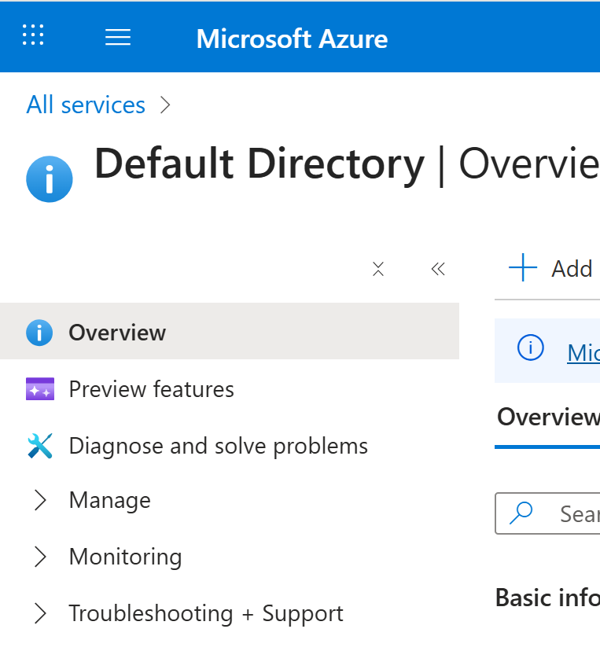The height and width of the screenshot is (662, 600).
Task: Open the hamburger portal menu
Action: [x=118, y=37]
